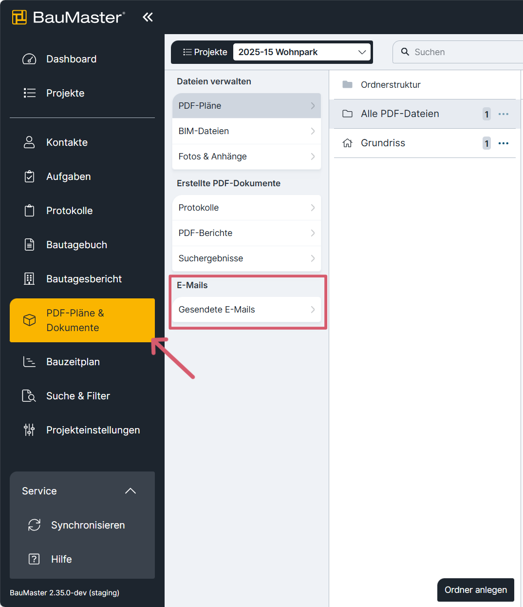The image size is (523, 607).
Task: Open Aufgaben checklist icon
Action: click(29, 176)
